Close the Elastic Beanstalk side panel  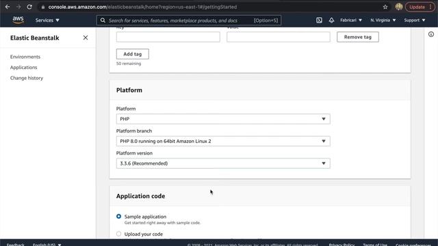click(x=86, y=38)
